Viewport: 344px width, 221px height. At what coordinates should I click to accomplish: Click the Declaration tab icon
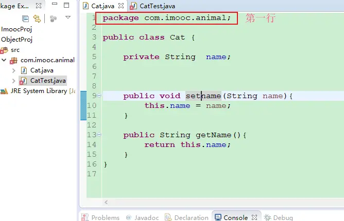click(168, 217)
